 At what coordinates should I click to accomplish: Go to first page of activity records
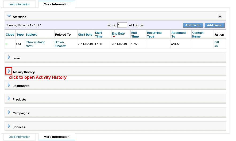[x=109, y=25]
